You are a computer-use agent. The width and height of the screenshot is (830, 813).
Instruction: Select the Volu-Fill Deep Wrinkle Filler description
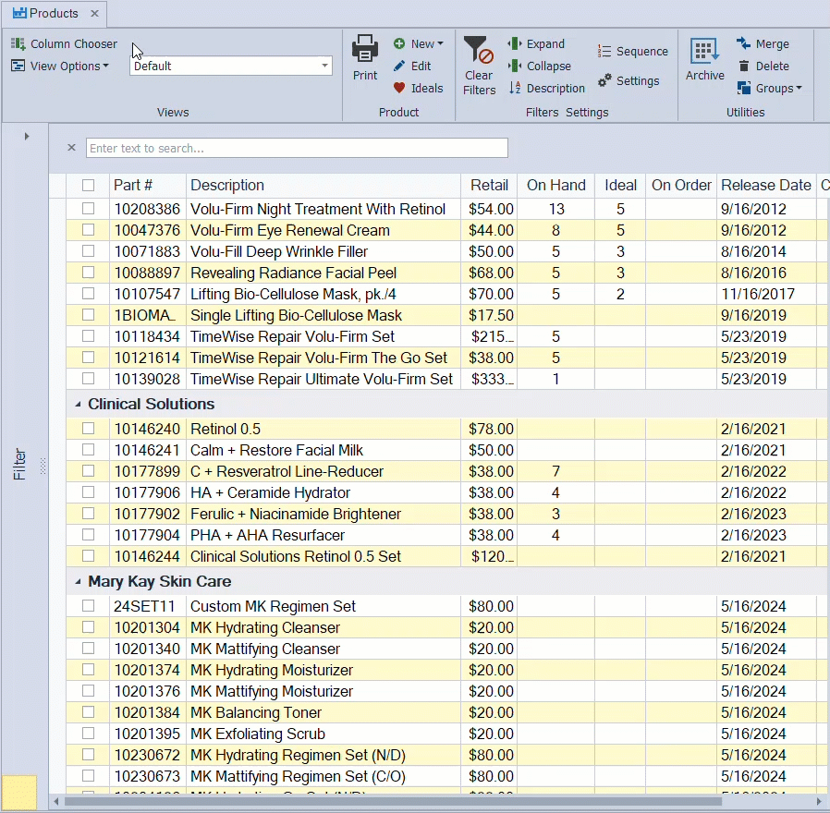279,252
